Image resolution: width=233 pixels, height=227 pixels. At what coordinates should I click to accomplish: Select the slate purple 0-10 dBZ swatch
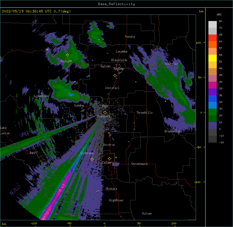click(212, 126)
